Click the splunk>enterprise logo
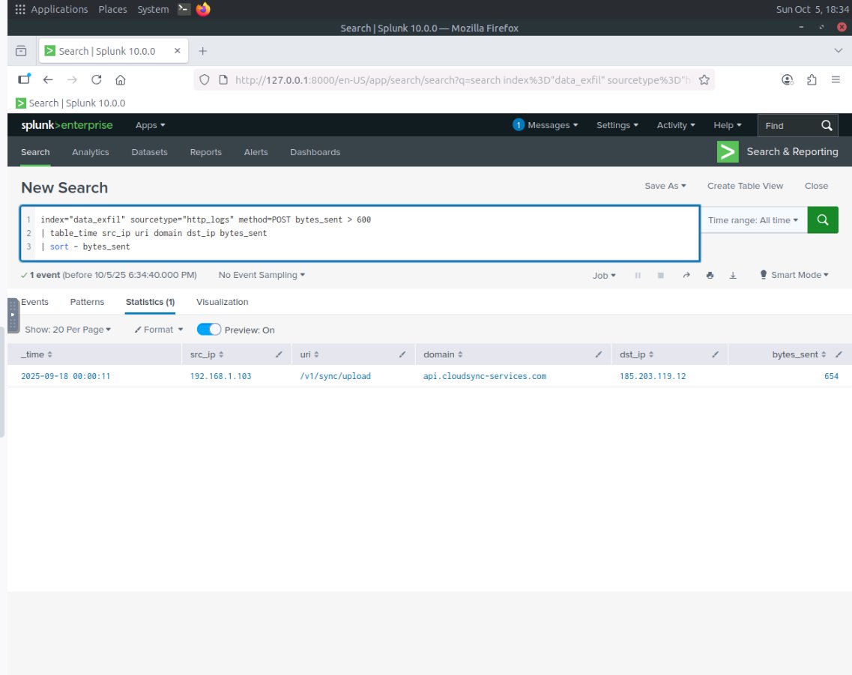Image resolution: width=852 pixels, height=675 pixels. 67,125
